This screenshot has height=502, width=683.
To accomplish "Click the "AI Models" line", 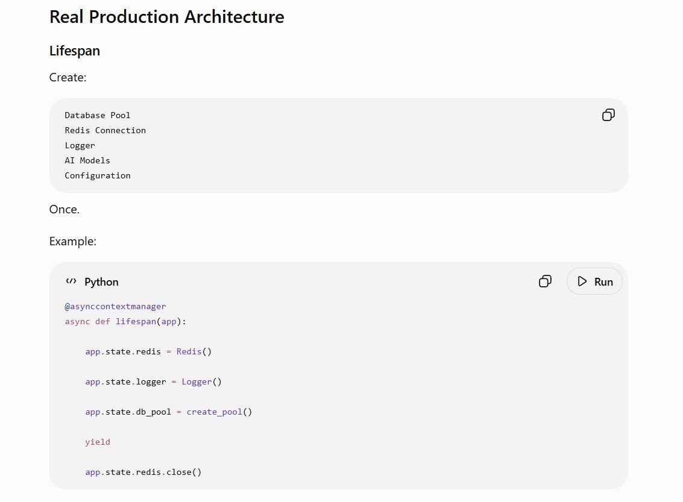I will tap(87, 160).
